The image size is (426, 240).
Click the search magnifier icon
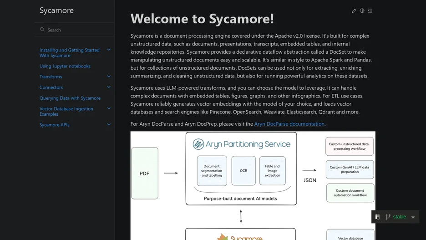coord(42,30)
